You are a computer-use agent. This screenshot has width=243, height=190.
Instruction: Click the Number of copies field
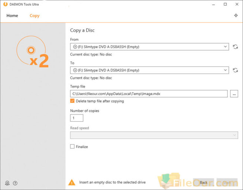77,118
